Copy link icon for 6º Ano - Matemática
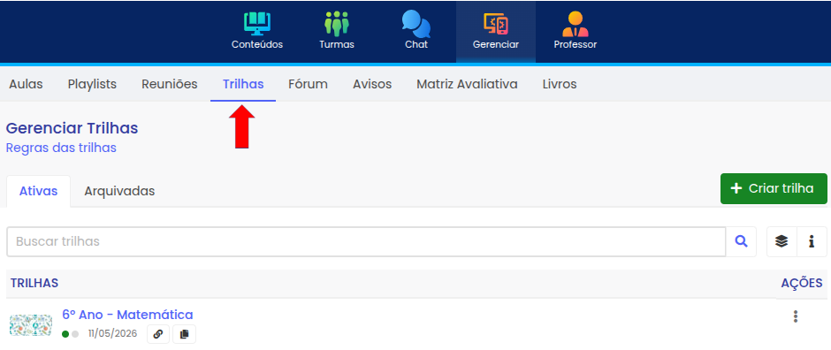The height and width of the screenshot is (350, 831). click(158, 334)
